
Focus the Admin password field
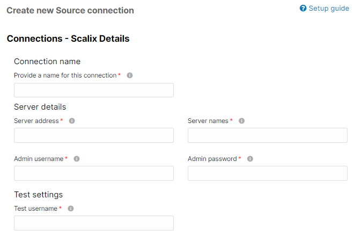click(x=268, y=173)
